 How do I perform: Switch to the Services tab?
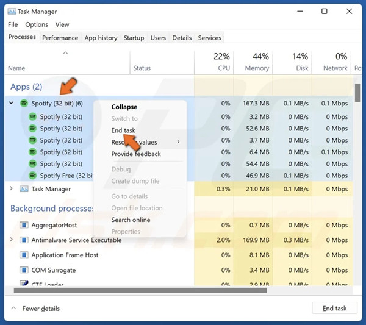coord(210,38)
